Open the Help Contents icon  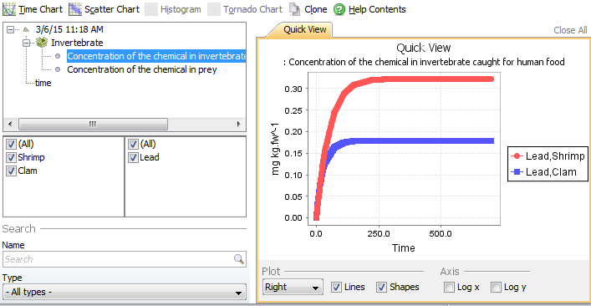tap(339, 9)
